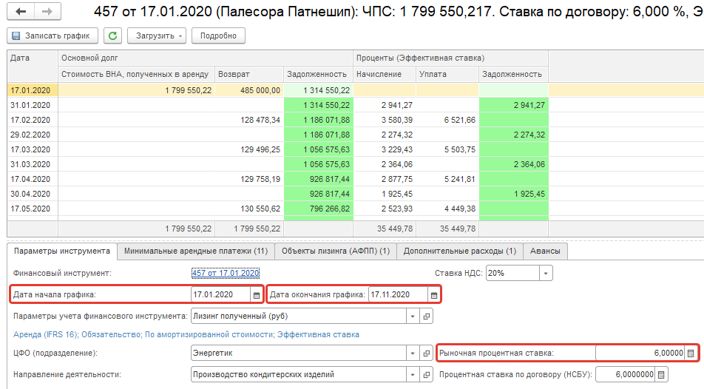
Task: Select the 17.03.2020 row date cell
Action: click(x=33, y=149)
